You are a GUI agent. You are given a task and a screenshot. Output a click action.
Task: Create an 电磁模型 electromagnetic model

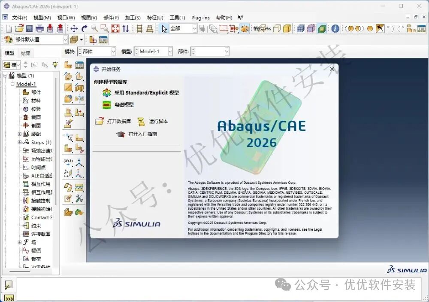pos(118,104)
